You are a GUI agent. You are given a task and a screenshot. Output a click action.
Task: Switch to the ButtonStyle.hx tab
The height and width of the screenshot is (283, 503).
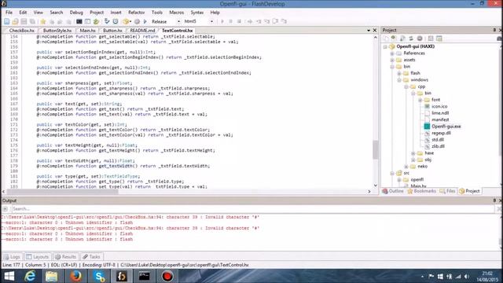[x=57, y=31]
